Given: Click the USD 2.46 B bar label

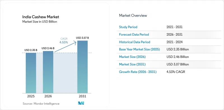Looking at the screenshot, I should point(48,48).
